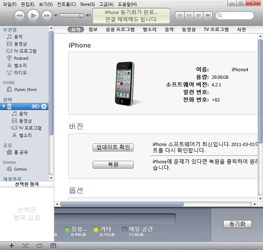Screen dimensions: 263x250
Task: Switch to Cover Flow view
Action: click(x=208, y=16)
